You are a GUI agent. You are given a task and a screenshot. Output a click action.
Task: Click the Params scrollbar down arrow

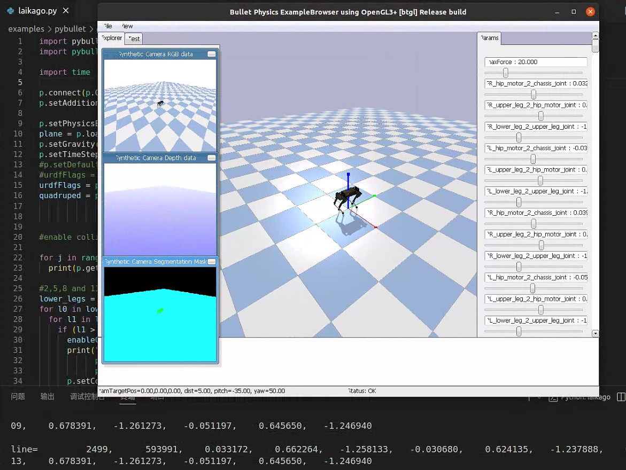(595, 334)
